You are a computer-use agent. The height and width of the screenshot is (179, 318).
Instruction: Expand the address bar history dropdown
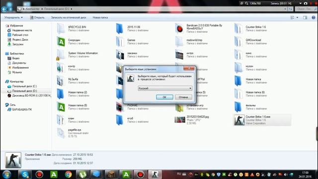pos(285,9)
